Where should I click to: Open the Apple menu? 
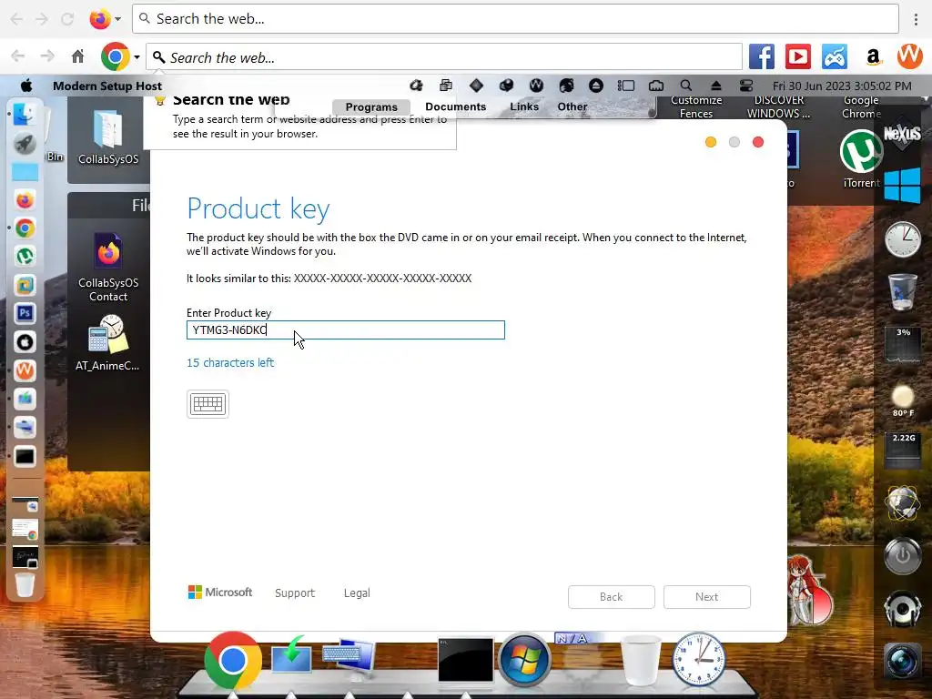coord(26,86)
